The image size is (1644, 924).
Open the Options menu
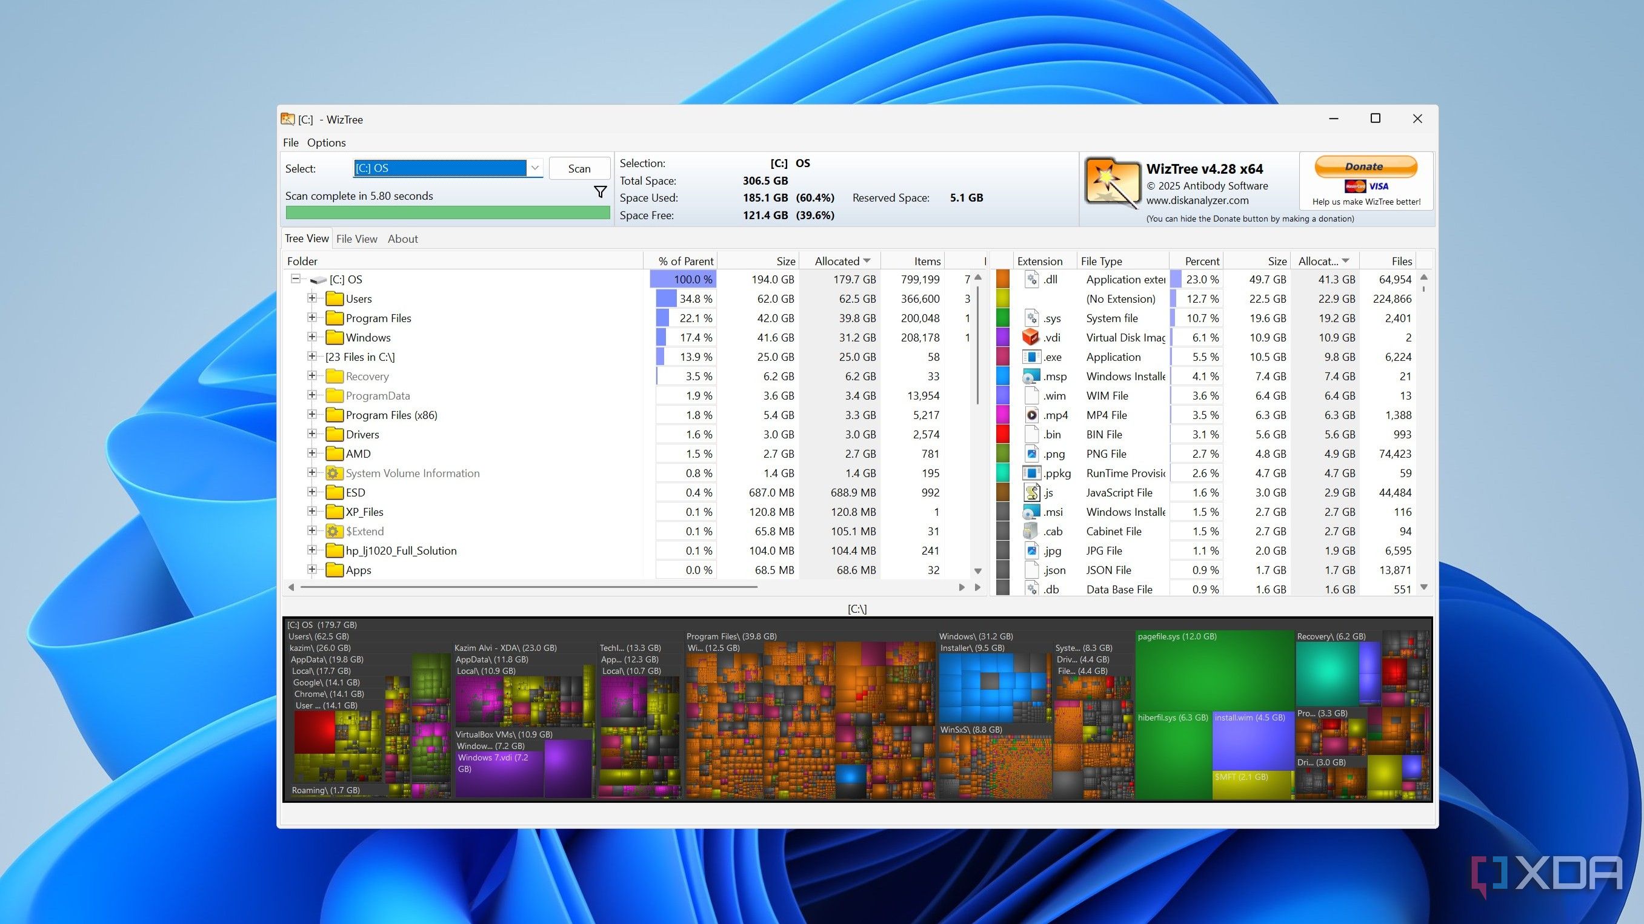tap(326, 143)
